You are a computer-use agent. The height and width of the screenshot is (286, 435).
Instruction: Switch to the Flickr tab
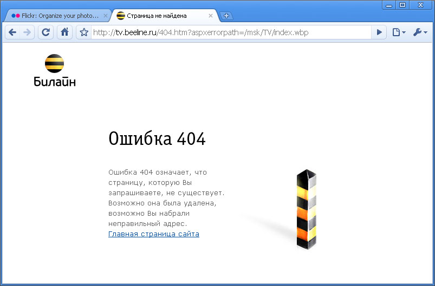[x=59, y=16]
